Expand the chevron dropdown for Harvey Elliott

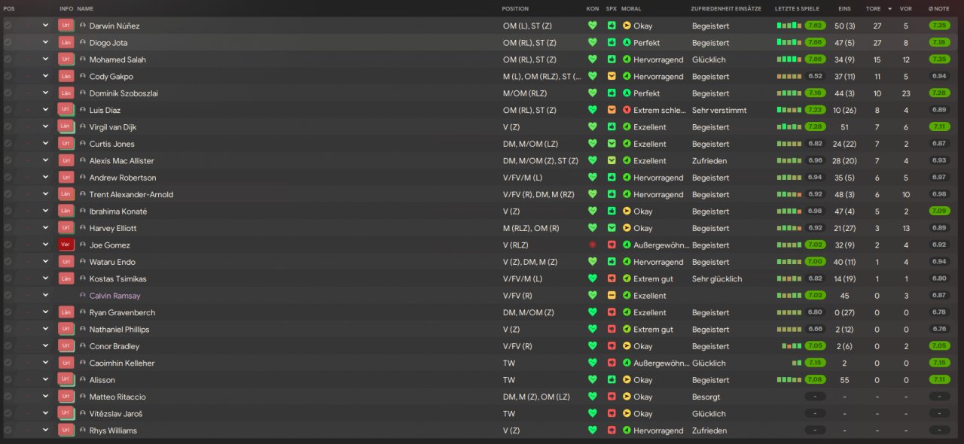[x=45, y=228]
